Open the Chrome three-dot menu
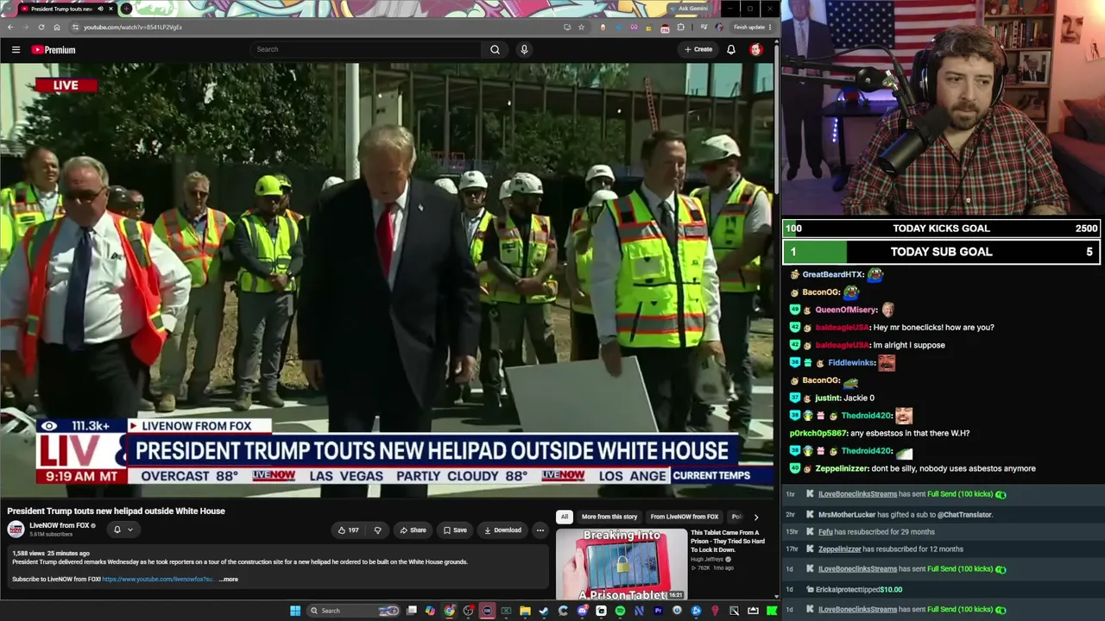 coord(770,27)
